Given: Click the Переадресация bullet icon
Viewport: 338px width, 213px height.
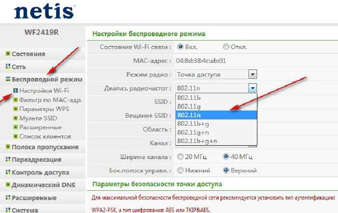Looking at the screenshot, I should pyautogui.click(x=8, y=159).
